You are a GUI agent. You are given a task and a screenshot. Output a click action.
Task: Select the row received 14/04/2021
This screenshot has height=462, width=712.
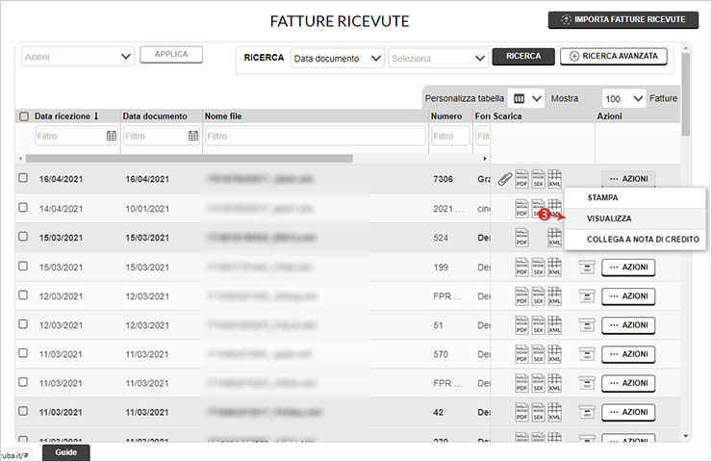(x=23, y=208)
